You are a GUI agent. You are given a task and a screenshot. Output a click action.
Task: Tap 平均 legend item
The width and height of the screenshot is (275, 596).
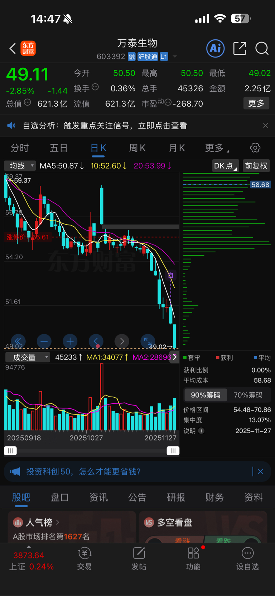click(x=262, y=358)
